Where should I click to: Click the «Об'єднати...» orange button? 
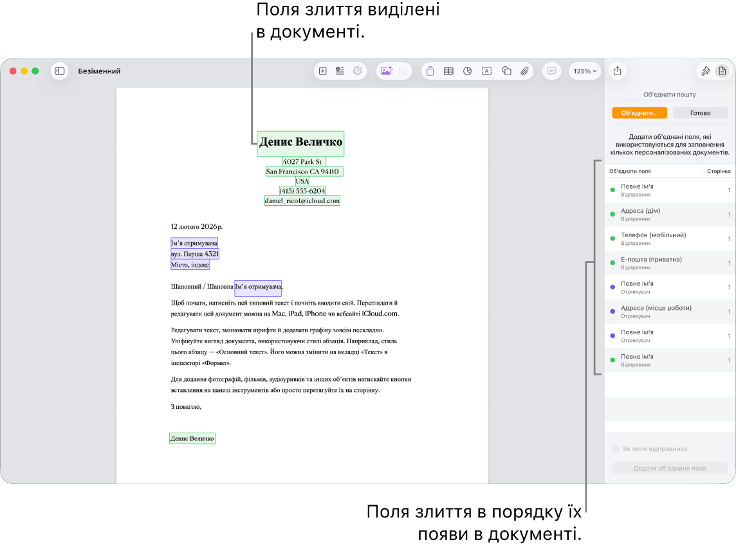(639, 113)
